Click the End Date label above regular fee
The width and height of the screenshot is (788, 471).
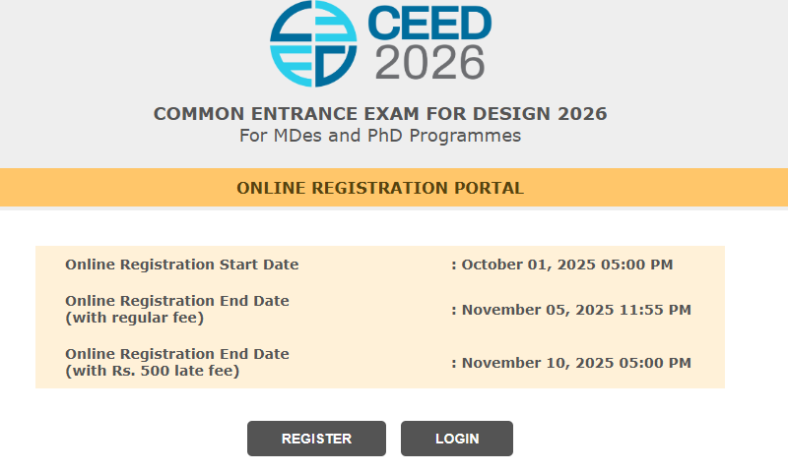[177, 301]
